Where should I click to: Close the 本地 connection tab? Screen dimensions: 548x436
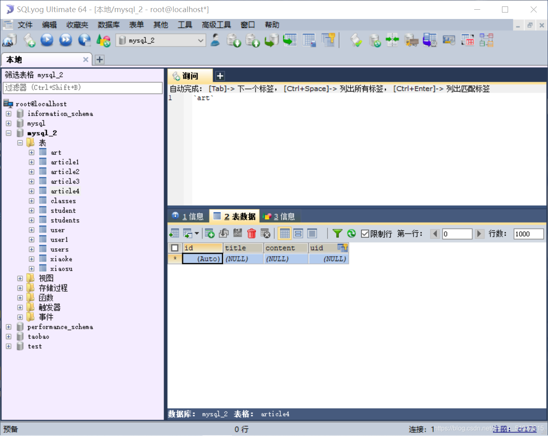point(86,60)
